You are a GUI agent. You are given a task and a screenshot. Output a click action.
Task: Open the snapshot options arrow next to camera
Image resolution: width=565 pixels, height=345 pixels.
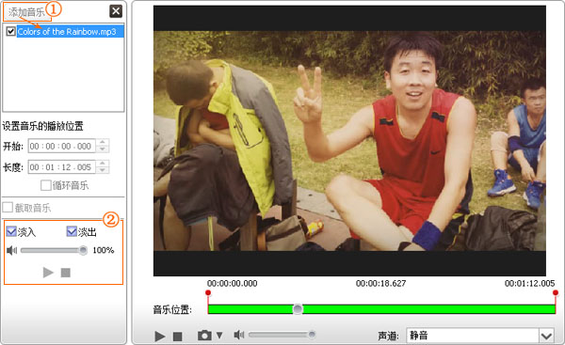point(219,336)
